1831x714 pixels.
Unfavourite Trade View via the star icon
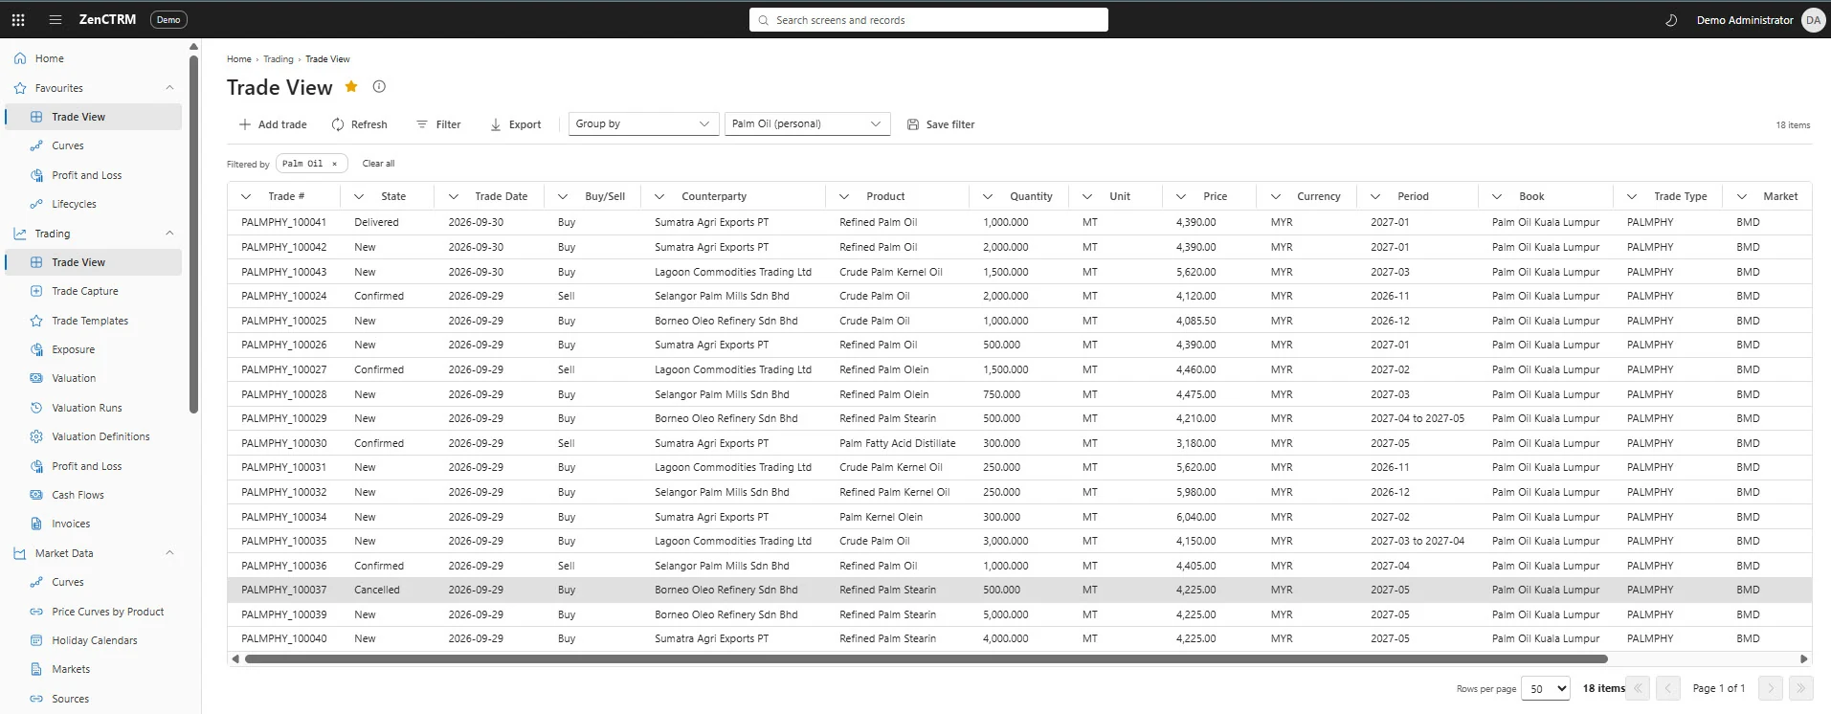(x=351, y=86)
